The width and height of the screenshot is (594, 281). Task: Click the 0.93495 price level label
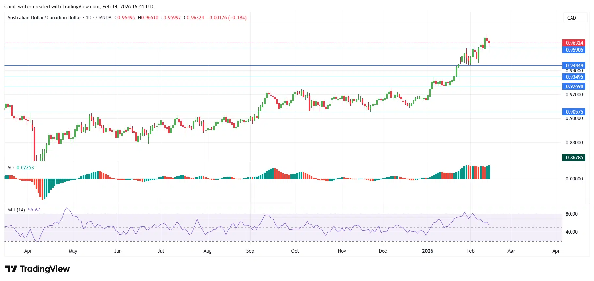click(574, 77)
